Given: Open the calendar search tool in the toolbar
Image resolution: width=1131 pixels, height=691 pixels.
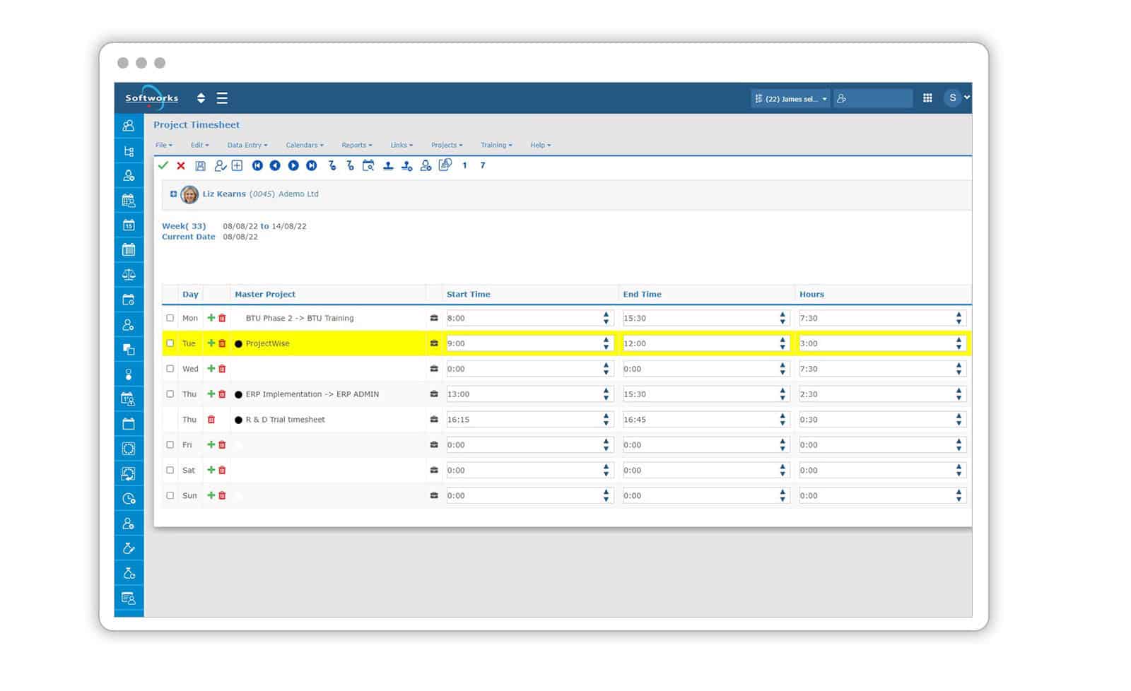Looking at the screenshot, I should (x=368, y=165).
